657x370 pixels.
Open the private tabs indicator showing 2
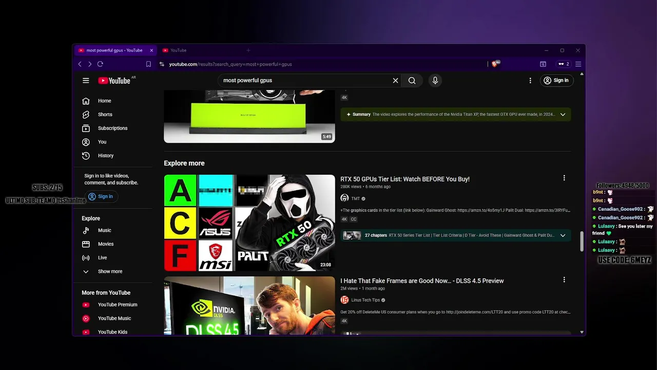tap(564, 64)
